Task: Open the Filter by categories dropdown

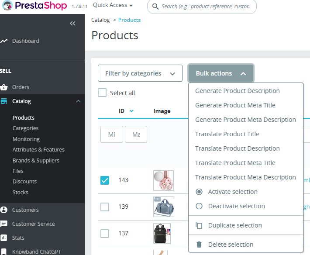Action: tap(140, 73)
